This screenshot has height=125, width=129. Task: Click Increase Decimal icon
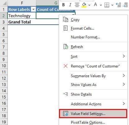[x=118, y=5]
